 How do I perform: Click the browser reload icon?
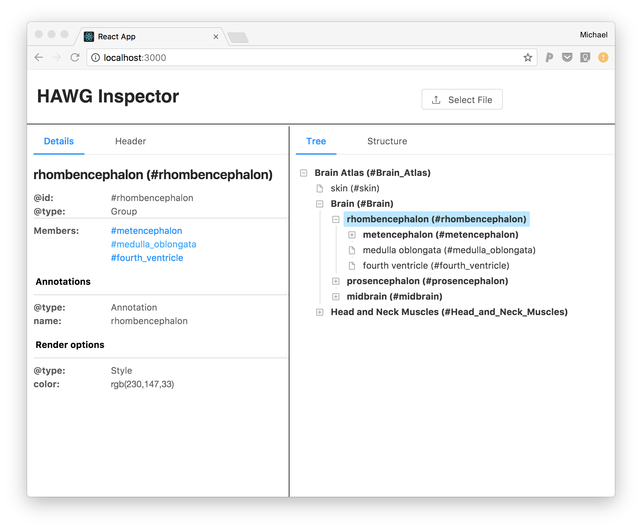click(75, 57)
